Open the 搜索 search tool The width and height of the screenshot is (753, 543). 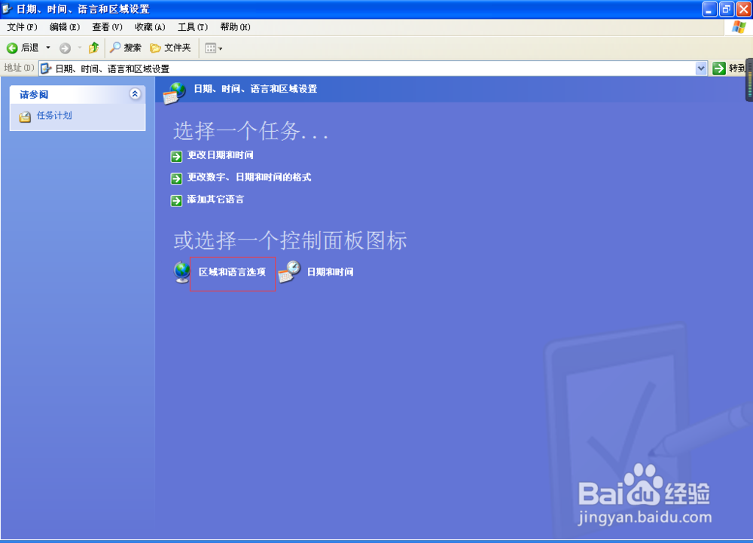tap(125, 47)
